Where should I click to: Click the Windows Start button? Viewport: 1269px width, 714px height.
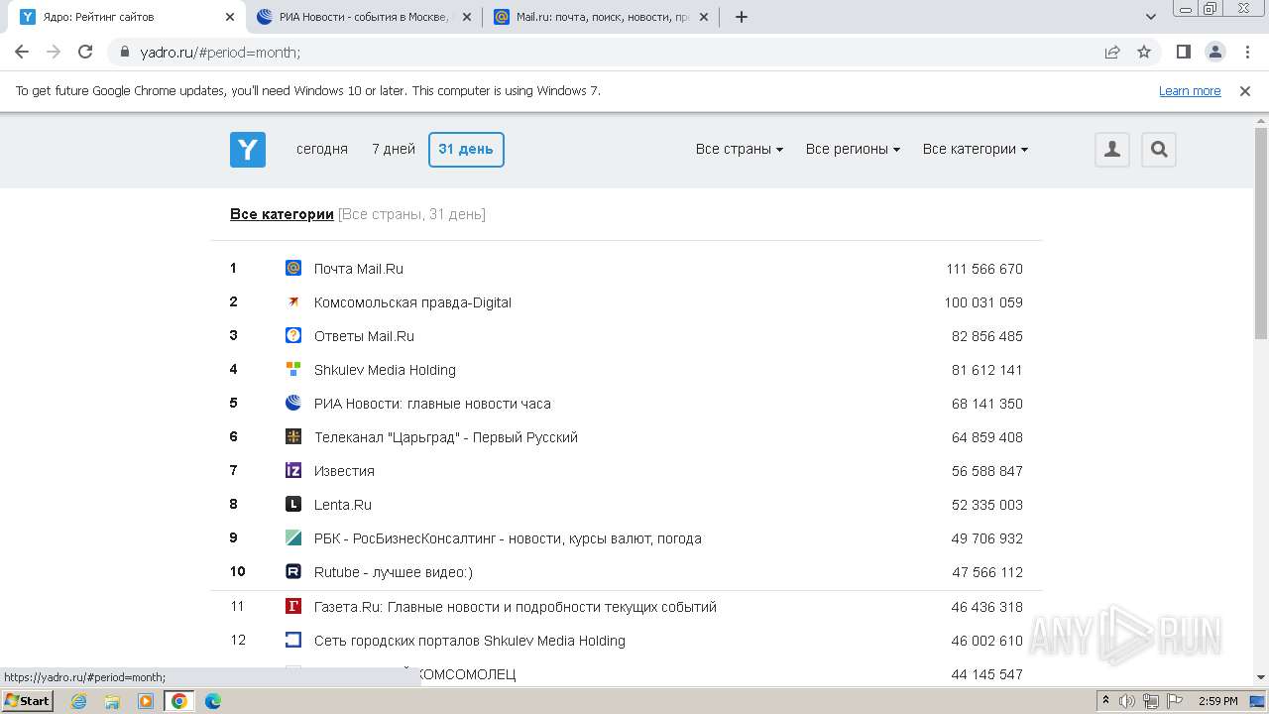27,701
